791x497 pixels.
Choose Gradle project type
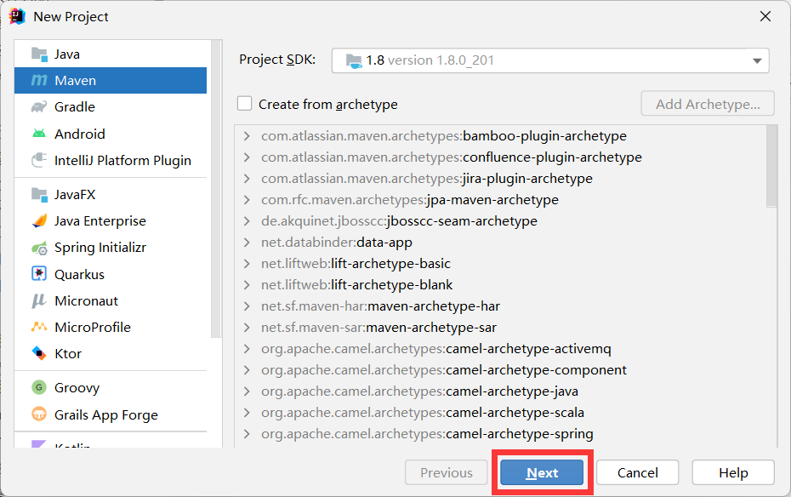coord(111,107)
